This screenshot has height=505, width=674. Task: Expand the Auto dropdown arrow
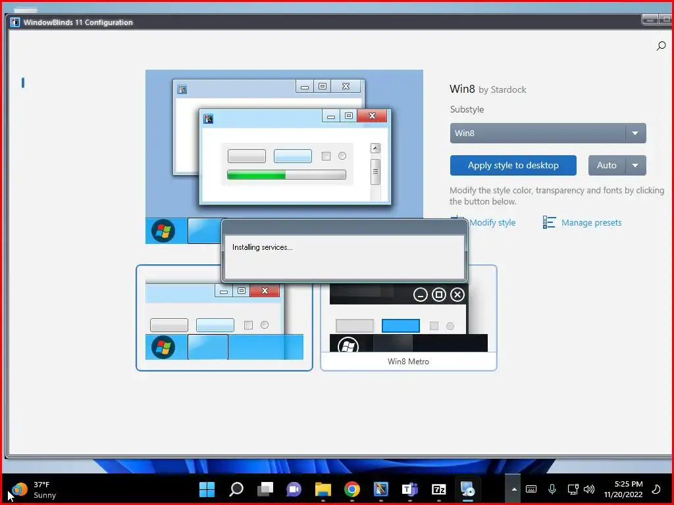[635, 165]
